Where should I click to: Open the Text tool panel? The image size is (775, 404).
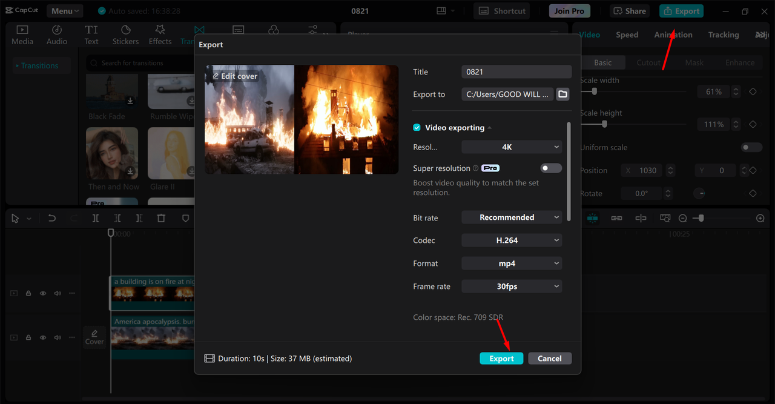[91, 35]
